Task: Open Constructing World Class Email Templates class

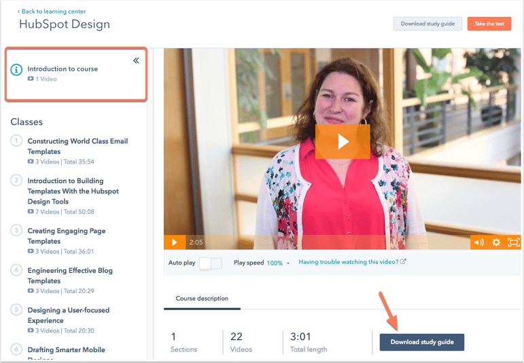Action: (77, 146)
